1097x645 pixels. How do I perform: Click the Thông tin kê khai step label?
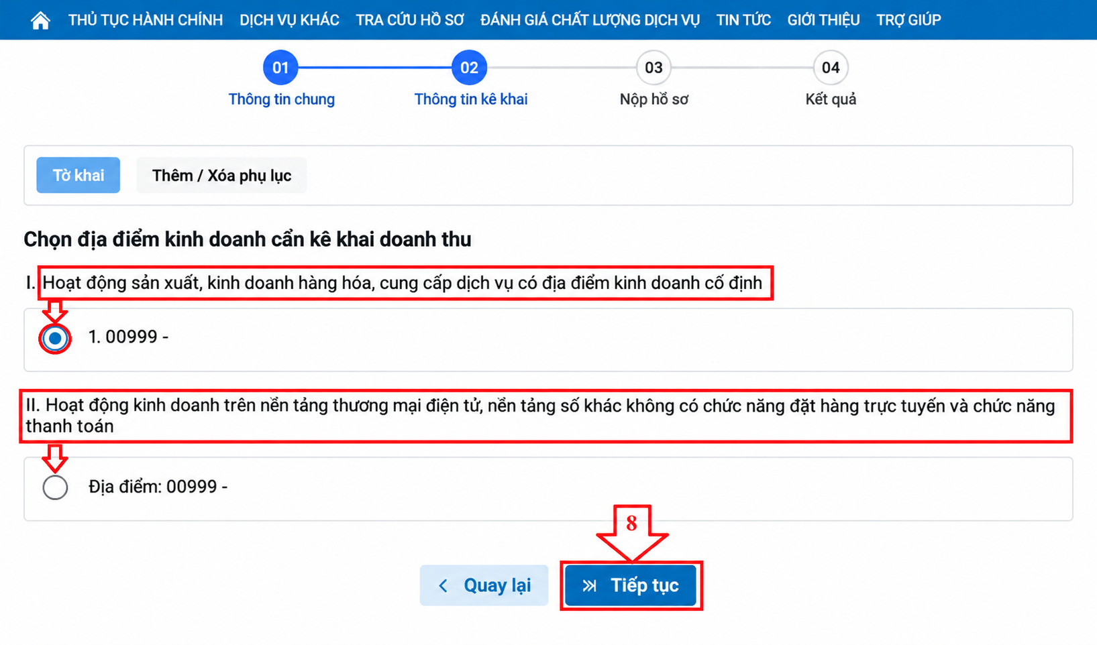[x=471, y=99]
